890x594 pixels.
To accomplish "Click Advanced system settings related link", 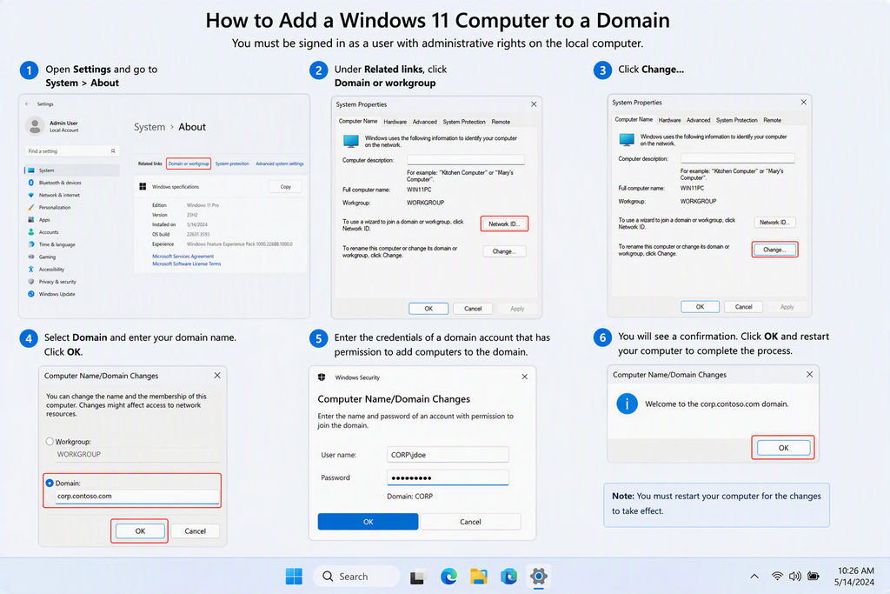I will click(x=279, y=164).
